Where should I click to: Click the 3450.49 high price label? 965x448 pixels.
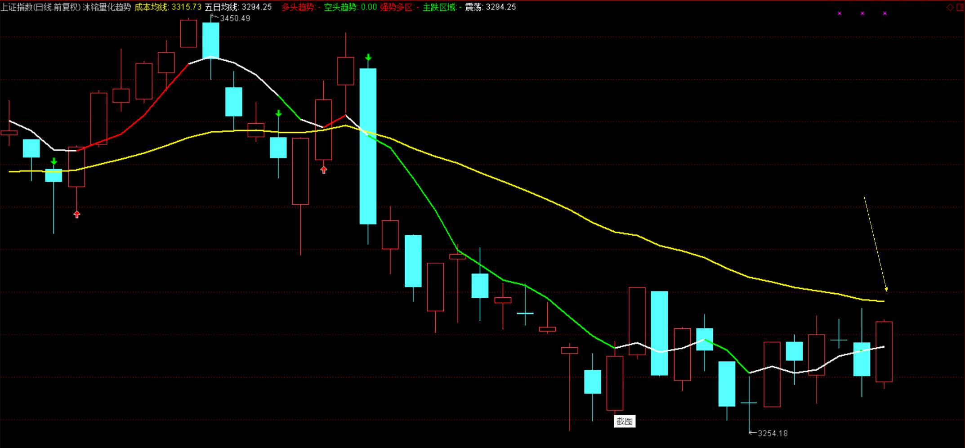pyautogui.click(x=235, y=18)
